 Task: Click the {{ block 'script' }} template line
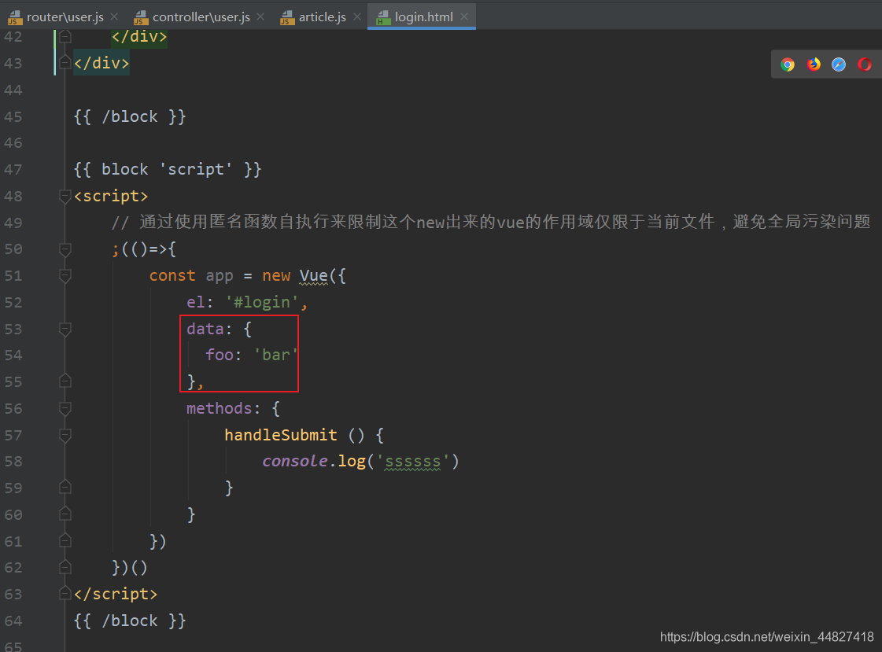[168, 170]
